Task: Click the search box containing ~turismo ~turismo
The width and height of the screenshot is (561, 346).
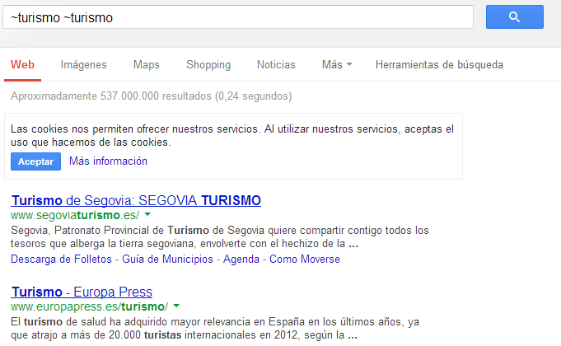Action: [x=238, y=16]
